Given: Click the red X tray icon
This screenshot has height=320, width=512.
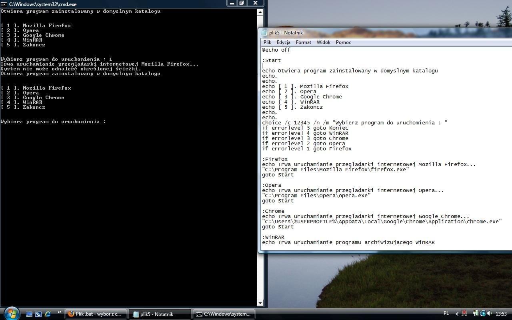Looking at the screenshot, I should (x=464, y=314).
